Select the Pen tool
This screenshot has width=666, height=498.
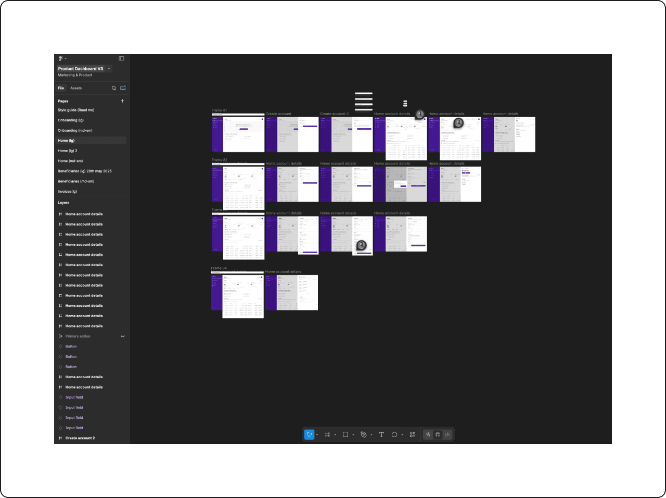[364, 434]
